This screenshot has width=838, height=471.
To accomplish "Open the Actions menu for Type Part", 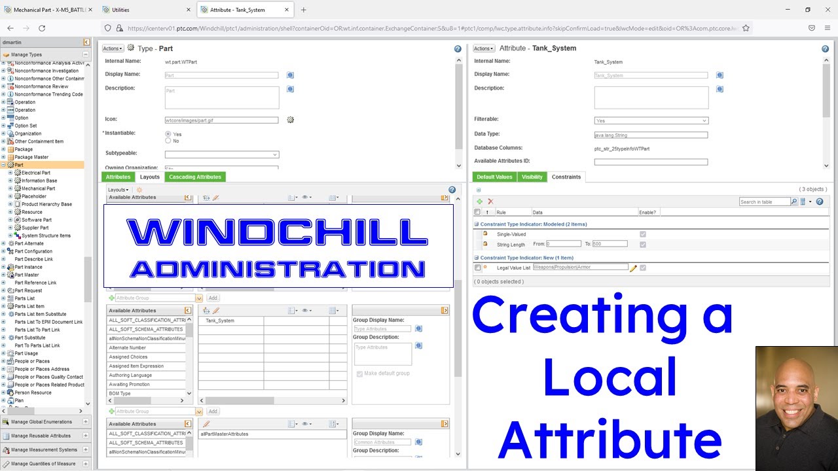I will 113,48.
